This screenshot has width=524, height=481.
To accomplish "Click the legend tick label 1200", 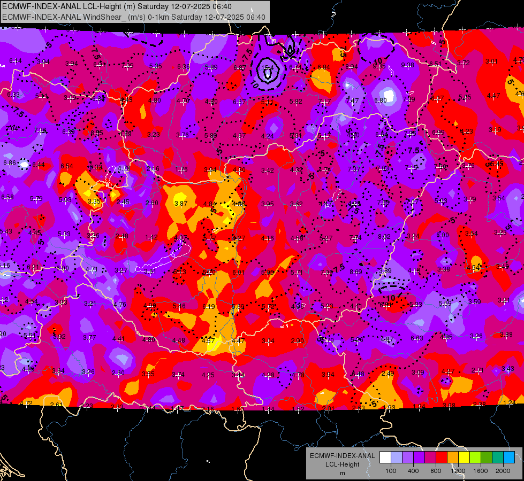I will tap(458, 471).
